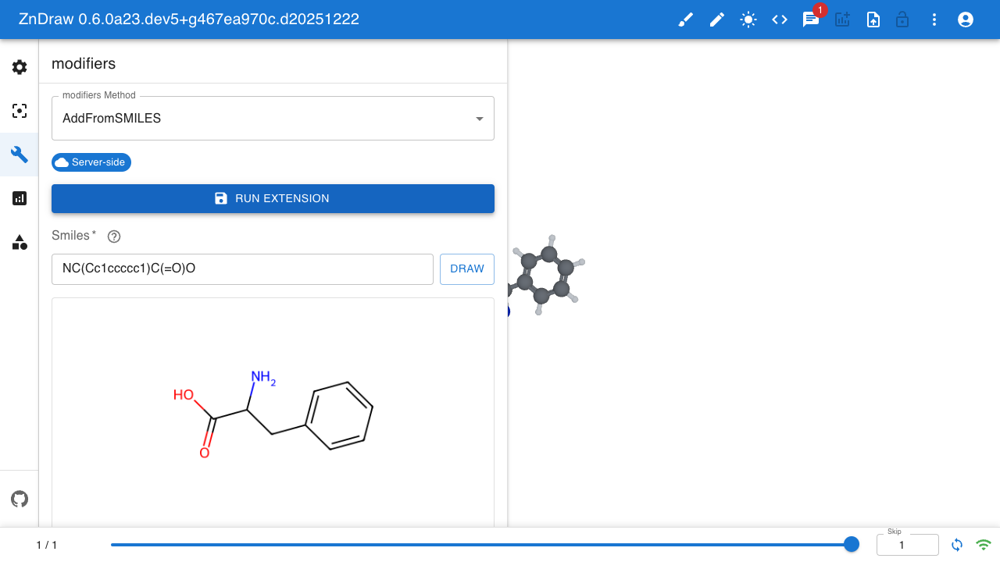The image size is (1000, 562).
Task: Open the three-dot more options menu
Action: (x=934, y=20)
